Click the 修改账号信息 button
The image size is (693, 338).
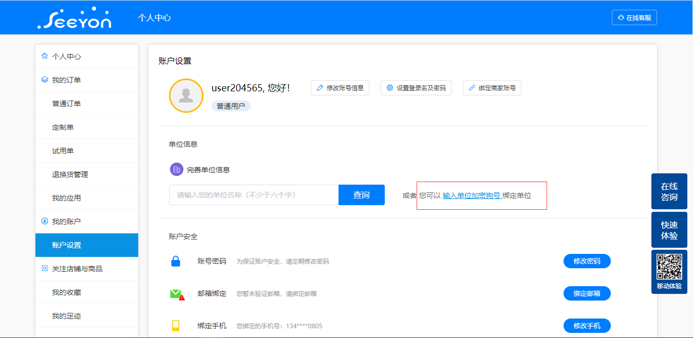pos(340,88)
